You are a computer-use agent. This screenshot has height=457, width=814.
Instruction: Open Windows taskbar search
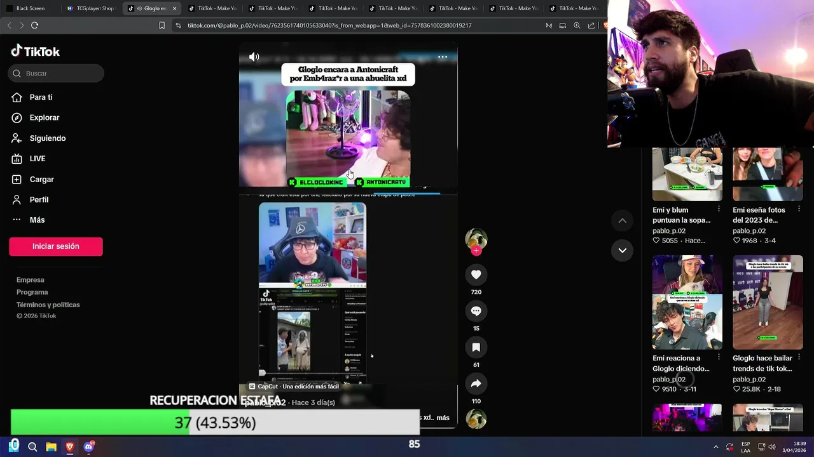click(x=32, y=447)
